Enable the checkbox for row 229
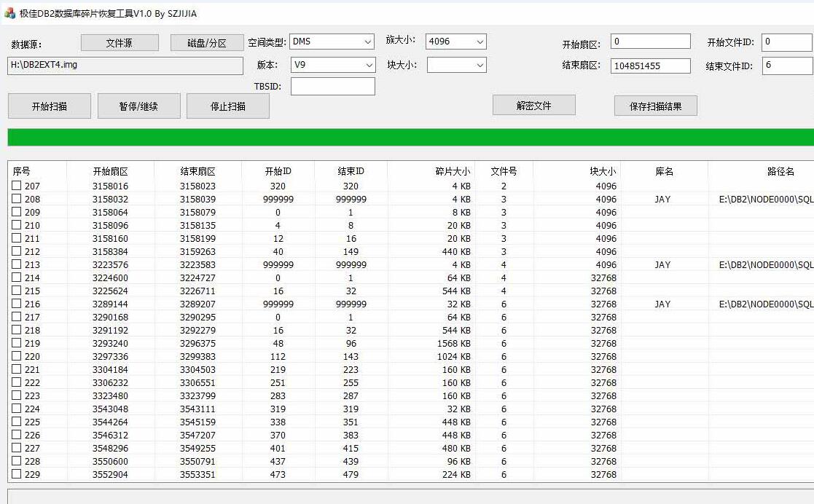Viewport: 814px width, 504px height. [17, 475]
